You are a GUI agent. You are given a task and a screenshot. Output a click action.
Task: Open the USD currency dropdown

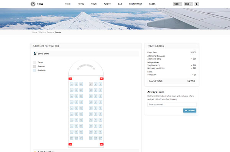(x=177, y=4)
